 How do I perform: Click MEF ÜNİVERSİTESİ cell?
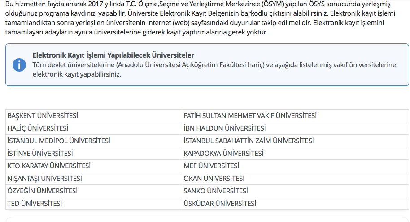click(x=295, y=166)
